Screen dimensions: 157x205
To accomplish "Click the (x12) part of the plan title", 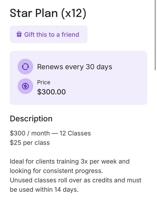I will pos(74,13).
